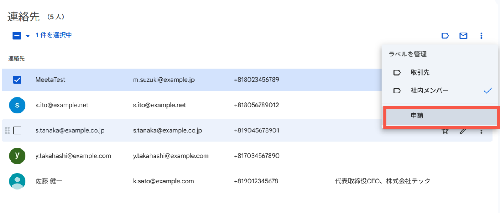This screenshot has width=500, height=213.
Task: Click the send email envelope icon
Action: click(x=463, y=36)
